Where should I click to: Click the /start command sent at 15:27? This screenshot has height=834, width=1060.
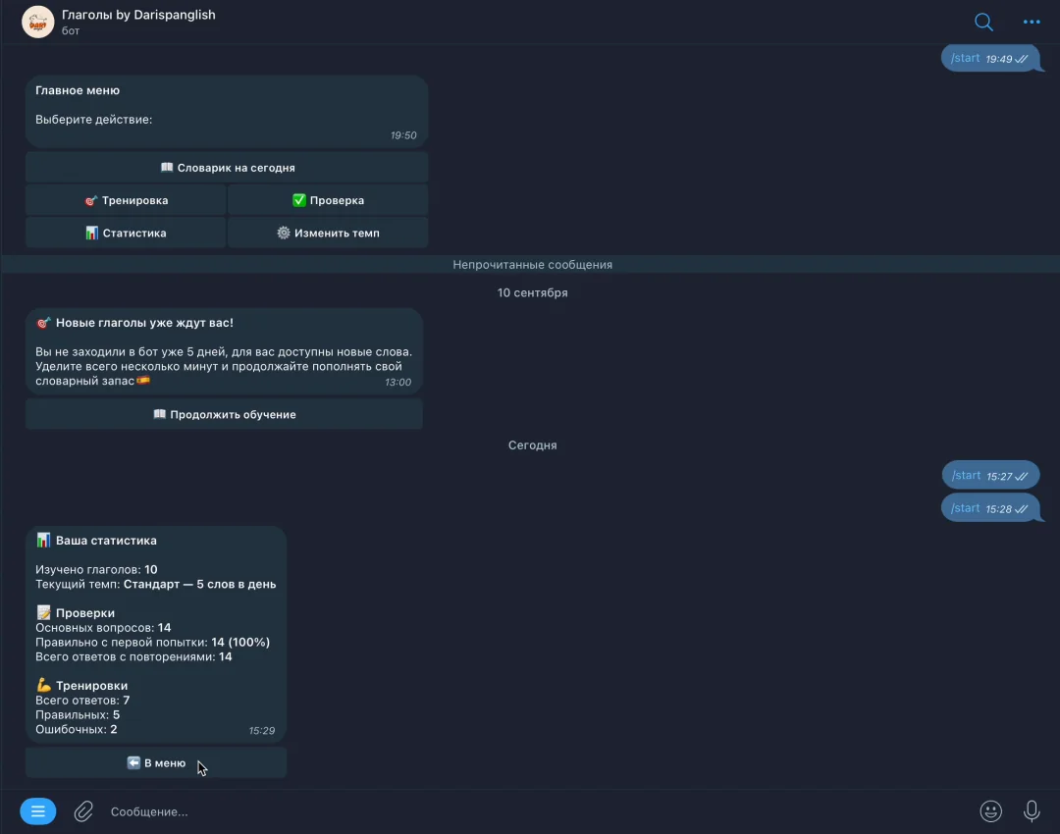[x=966, y=475]
